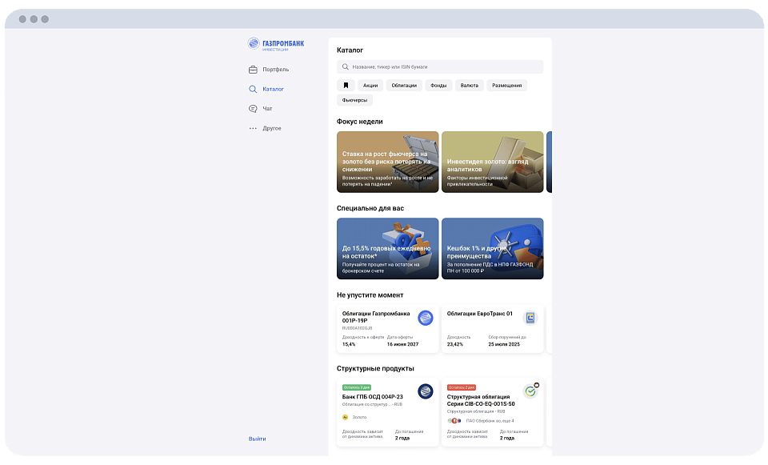
Task: Open the До 15,5% годовых offer banner
Action: coord(387,248)
